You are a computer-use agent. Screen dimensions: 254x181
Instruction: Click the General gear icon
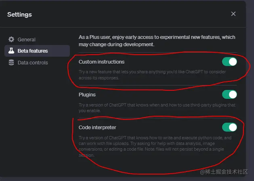point(11,40)
